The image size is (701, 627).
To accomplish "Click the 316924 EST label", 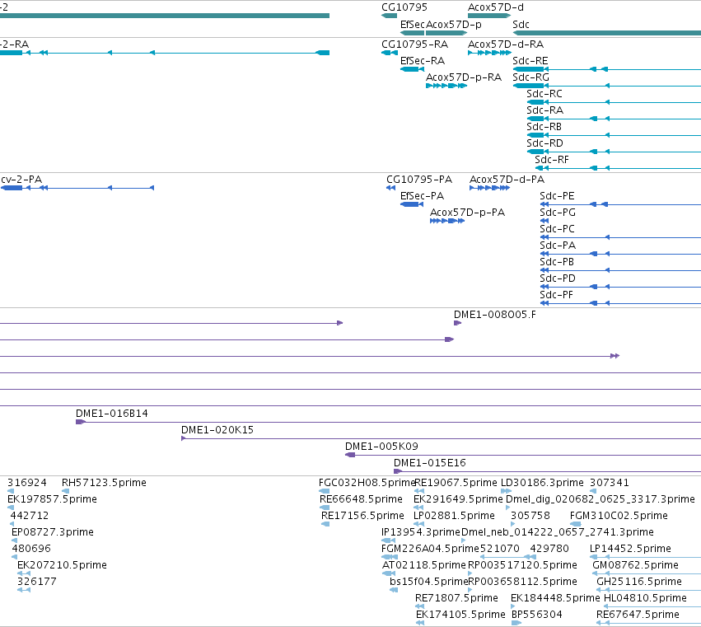I will click(26, 483).
